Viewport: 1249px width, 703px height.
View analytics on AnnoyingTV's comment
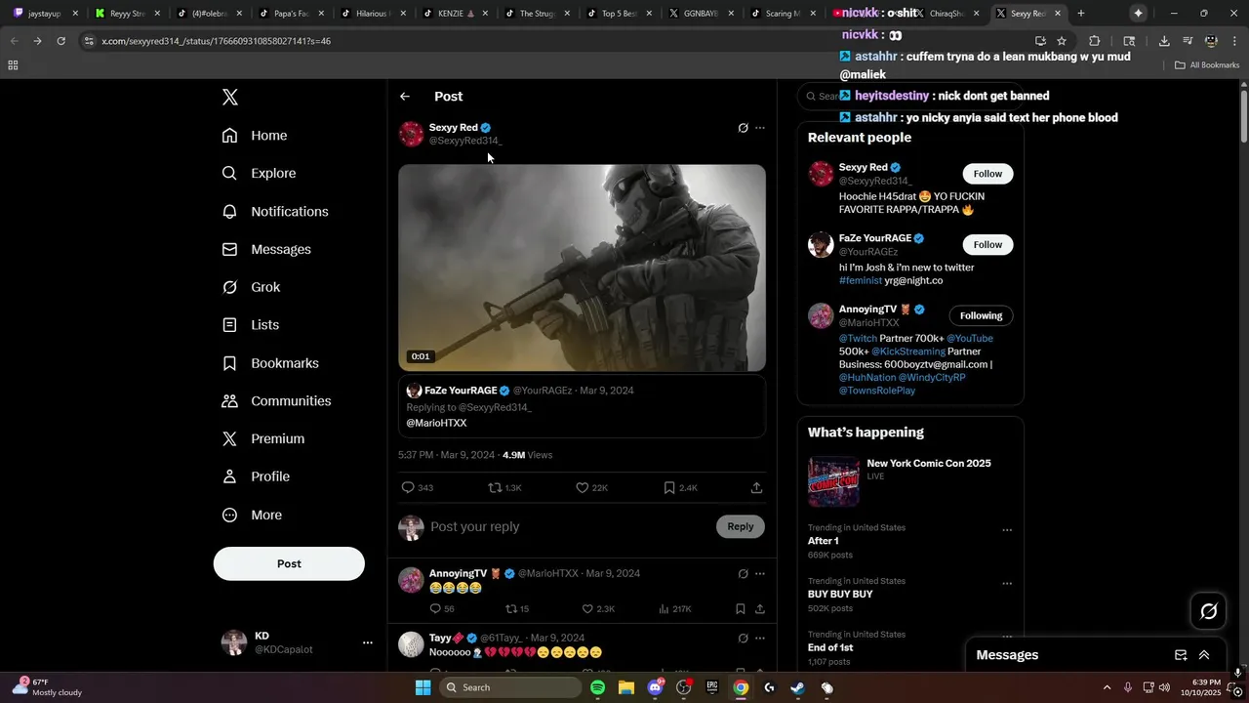click(664, 609)
